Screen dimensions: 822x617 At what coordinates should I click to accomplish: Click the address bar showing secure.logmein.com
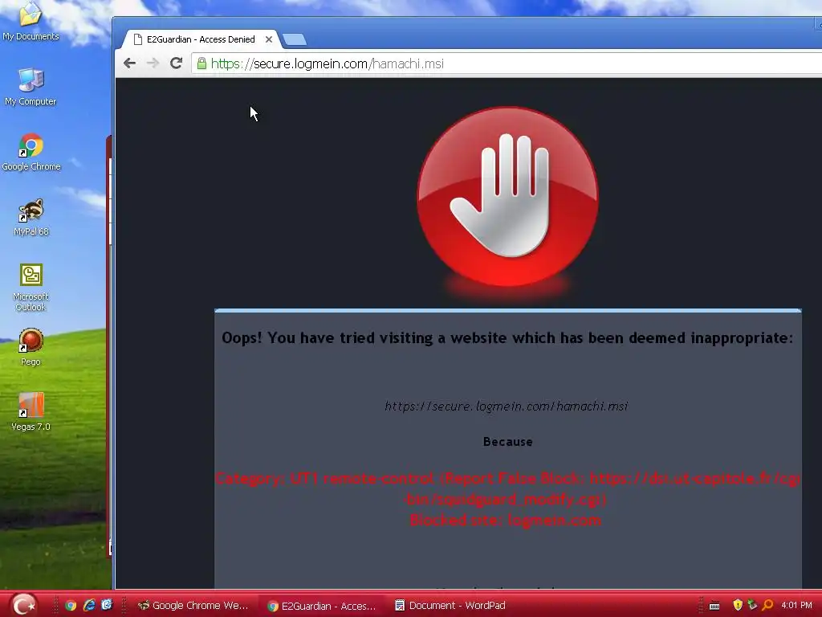click(506, 63)
